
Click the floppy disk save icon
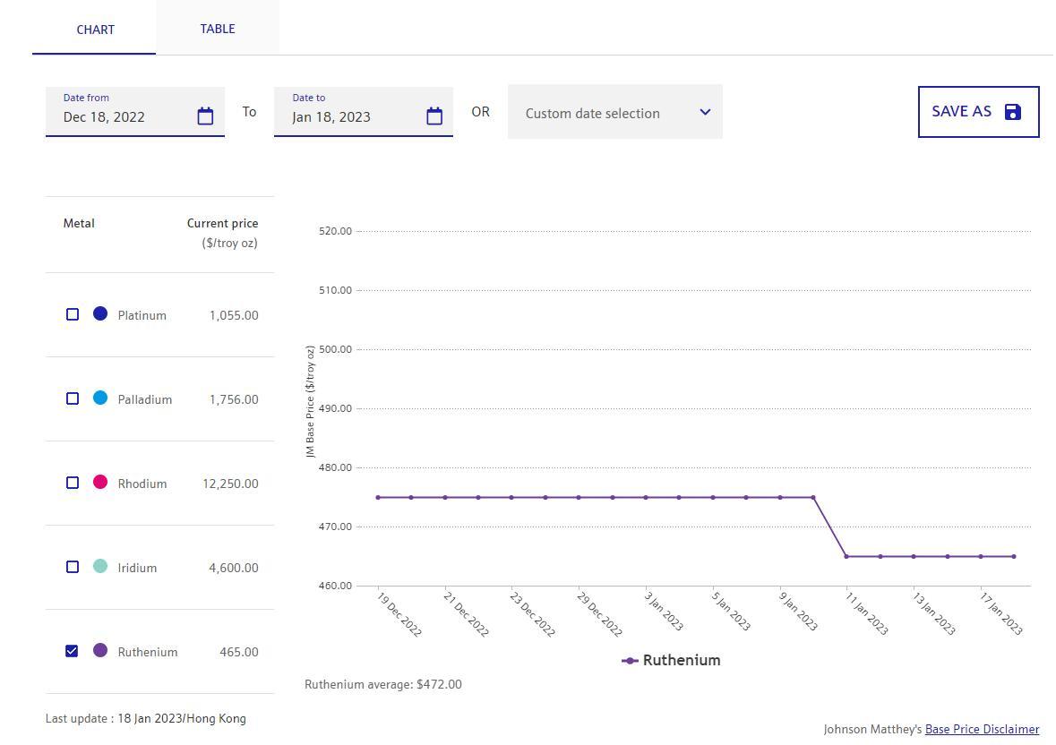[1013, 112]
